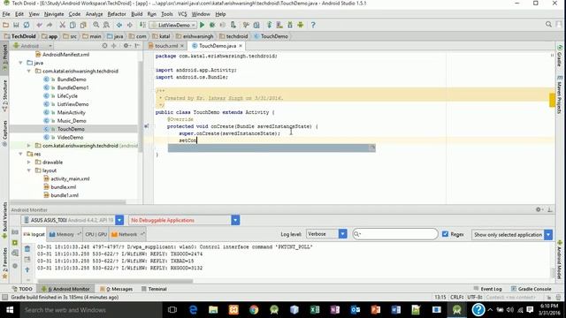Screen dimensions: 566x318
Task: Open the Messages tool window
Action: coord(116,289)
